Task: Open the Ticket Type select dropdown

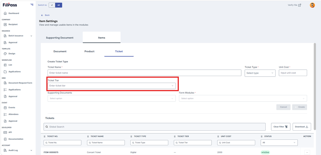Action: pyautogui.click(x=260, y=73)
